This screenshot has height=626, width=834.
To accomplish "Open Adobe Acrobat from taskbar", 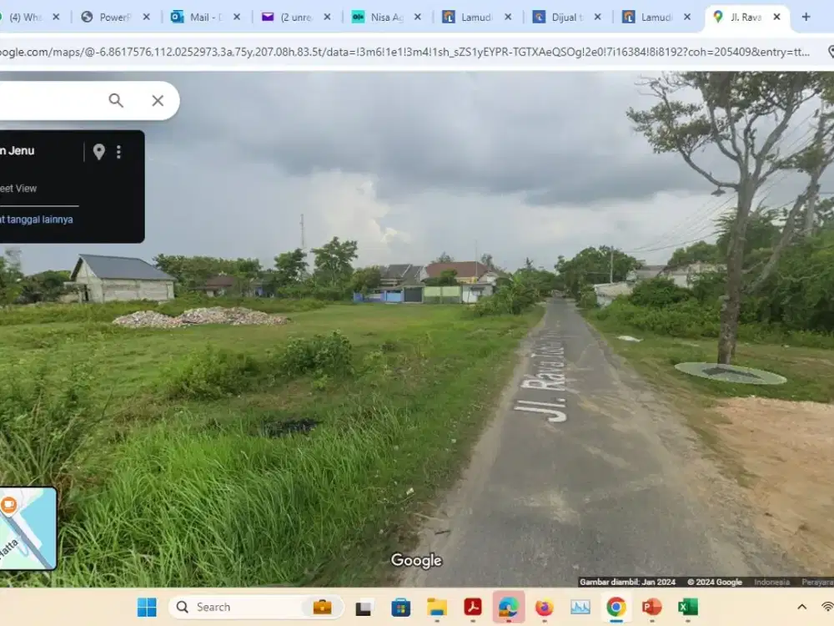I will pyautogui.click(x=473, y=607).
